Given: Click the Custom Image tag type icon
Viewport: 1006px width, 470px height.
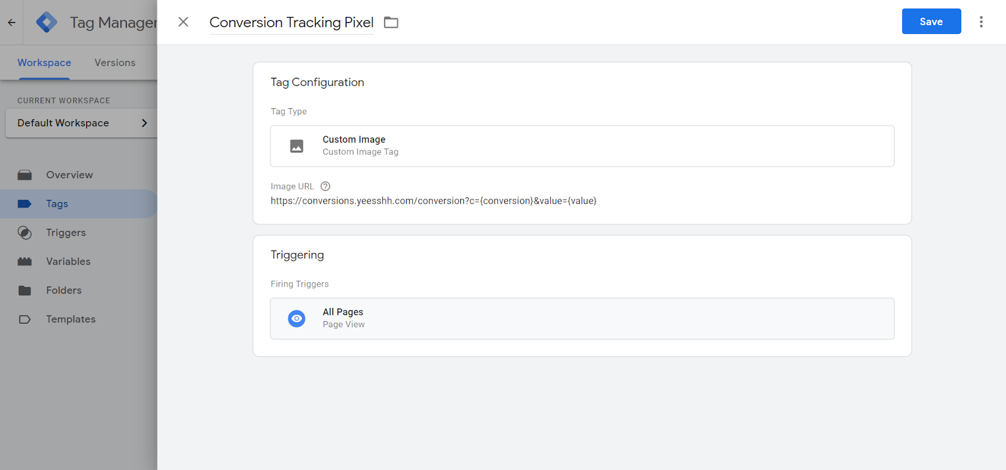Looking at the screenshot, I should (x=297, y=146).
